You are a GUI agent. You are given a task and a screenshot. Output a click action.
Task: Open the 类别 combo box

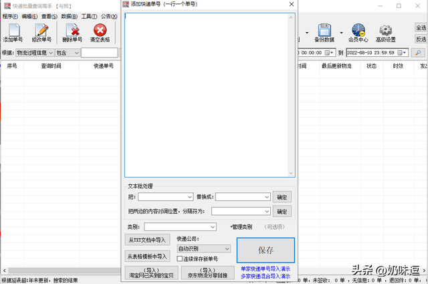[180, 227]
